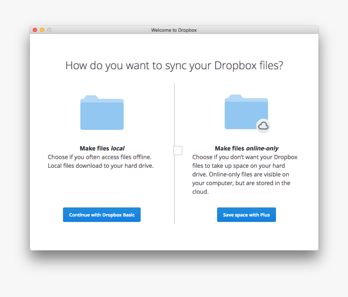Click text 'drive. Online-only files are visible on'
The width and height of the screenshot is (348, 297).
(241, 175)
